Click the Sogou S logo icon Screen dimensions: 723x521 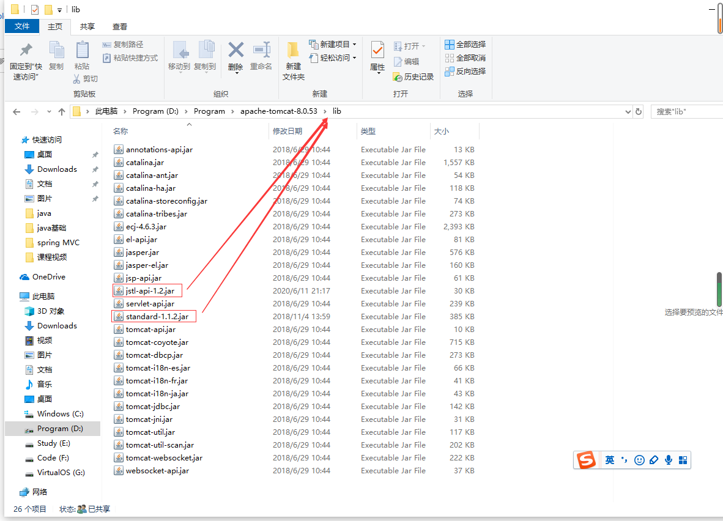pyautogui.click(x=586, y=460)
